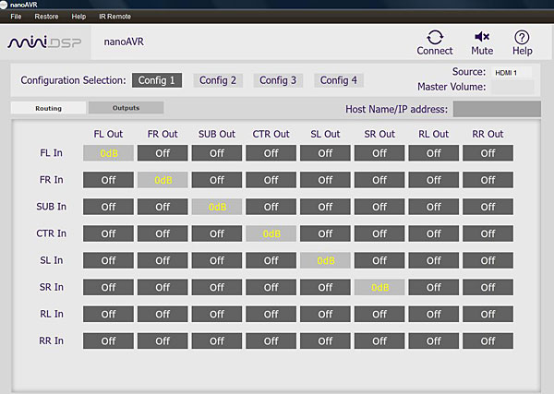The height and width of the screenshot is (394, 554).
Task: Click the Master Volume field
Action: click(512, 87)
